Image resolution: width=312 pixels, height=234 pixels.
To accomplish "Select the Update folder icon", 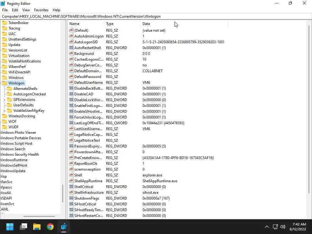I will tap(5, 45).
